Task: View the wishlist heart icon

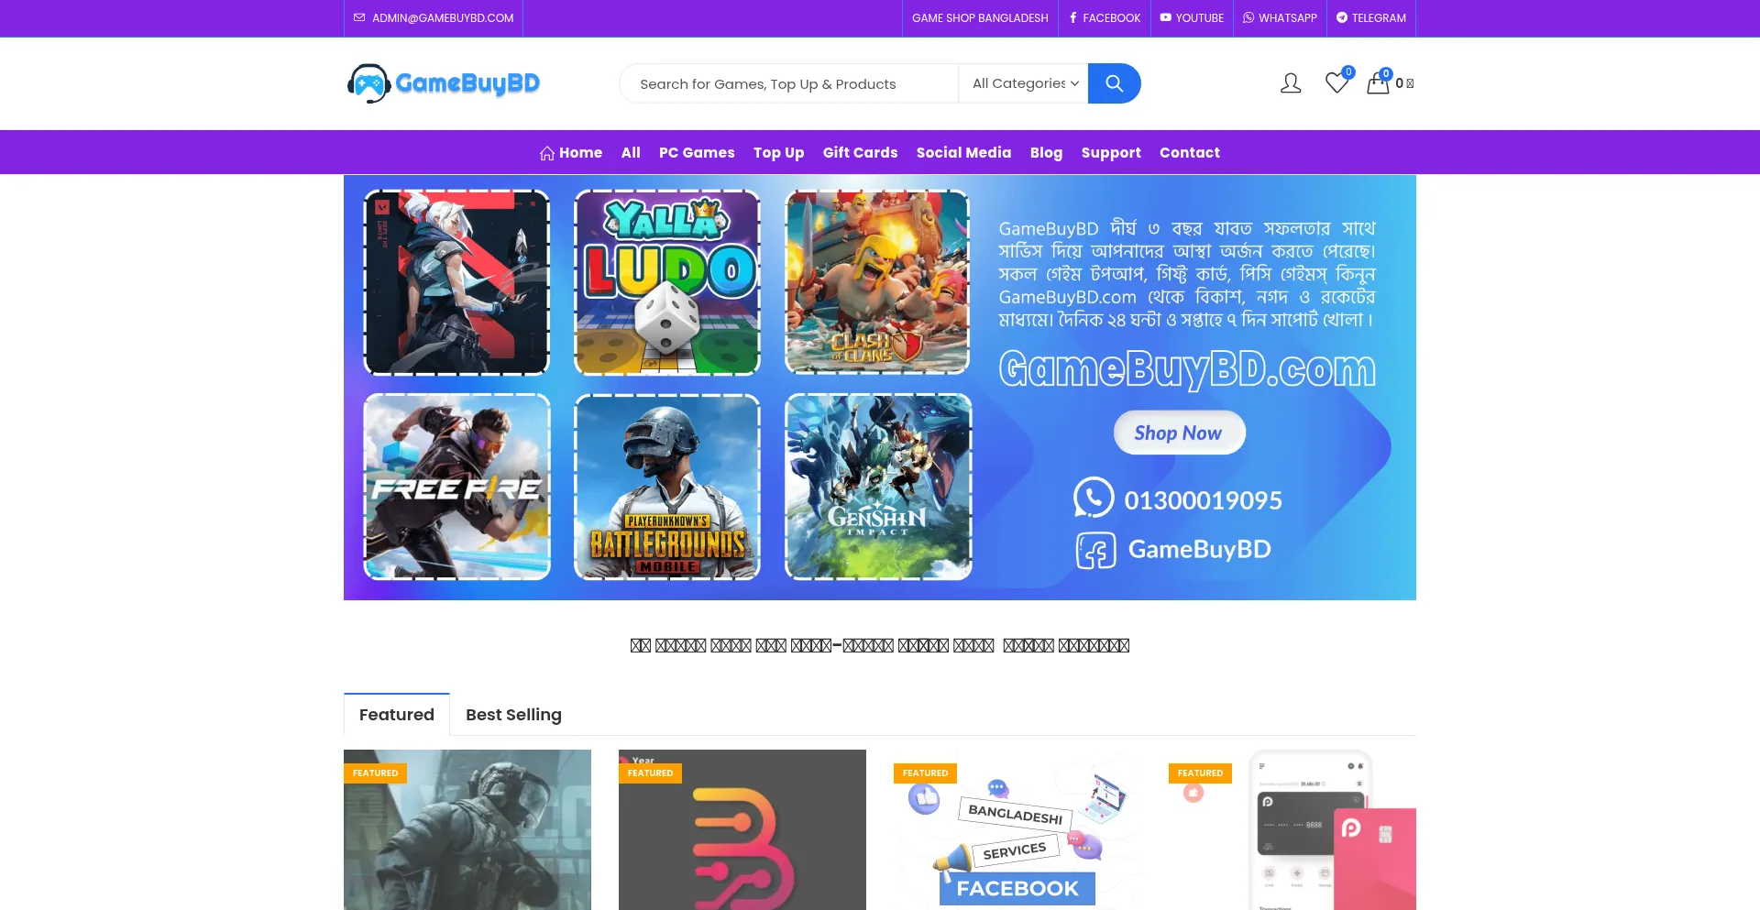Action: 1336,83
